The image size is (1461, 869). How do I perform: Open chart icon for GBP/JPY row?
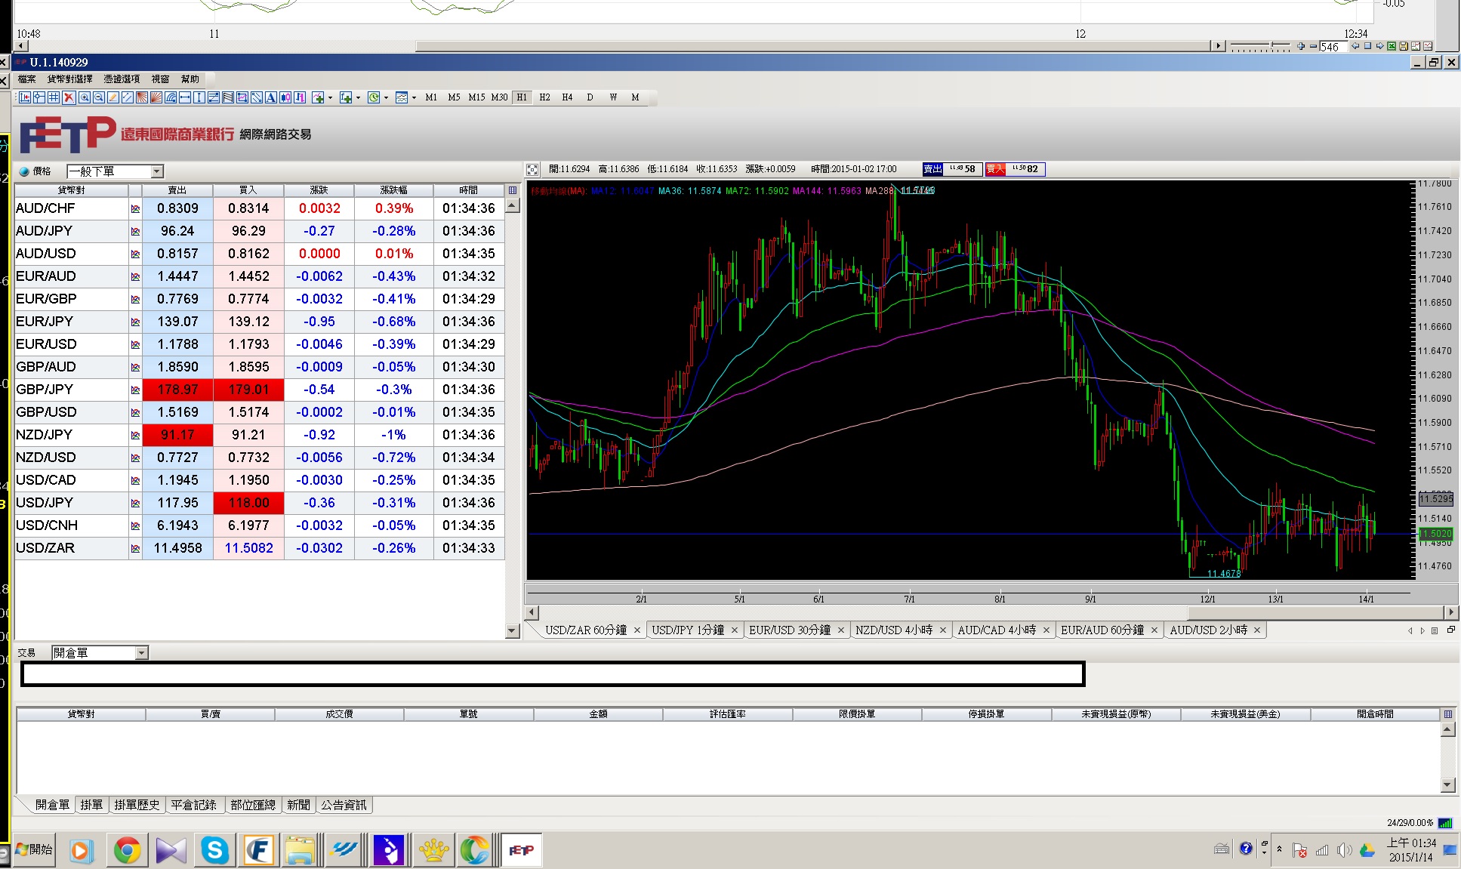pyautogui.click(x=135, y=390)
